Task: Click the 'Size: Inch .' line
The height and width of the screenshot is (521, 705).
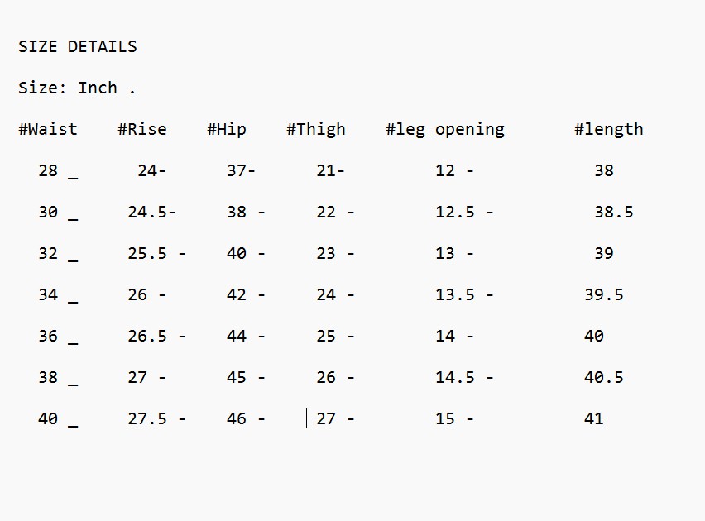Action: [77, 88]
